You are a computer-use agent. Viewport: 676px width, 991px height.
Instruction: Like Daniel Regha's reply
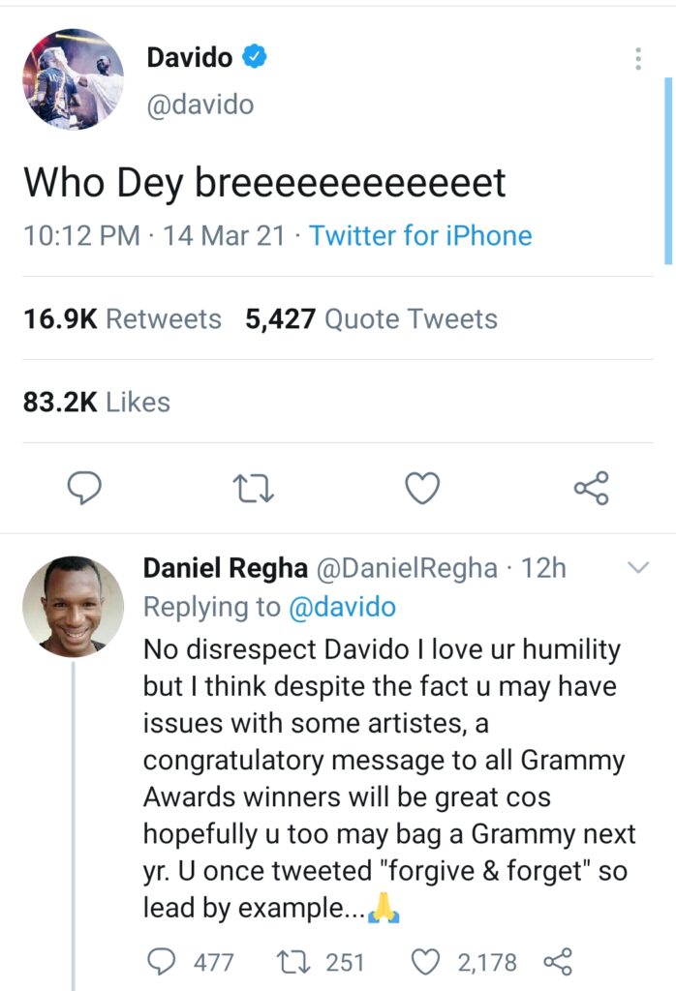point(426,961)
